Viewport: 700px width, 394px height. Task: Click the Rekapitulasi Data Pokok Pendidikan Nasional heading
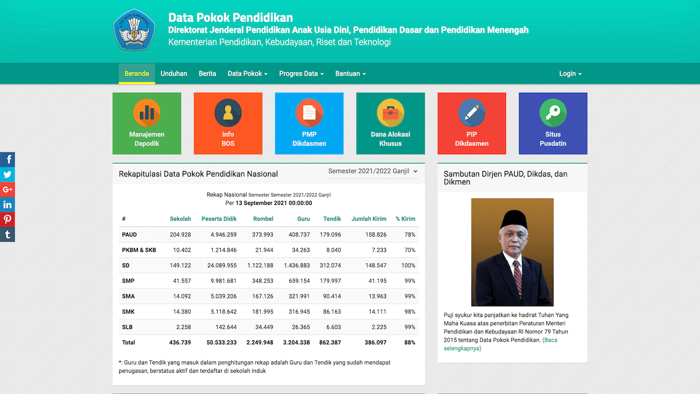point(199,174)
